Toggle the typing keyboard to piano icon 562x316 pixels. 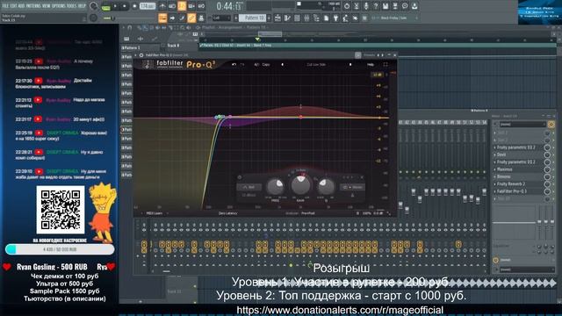(x=162, y=18)
